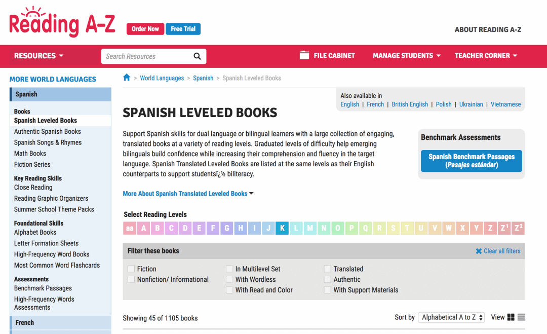Image resolution: width=547 pixels, height=334 pixels.
Task: Choose reading level G tile
Action: [x=227, y=228]
